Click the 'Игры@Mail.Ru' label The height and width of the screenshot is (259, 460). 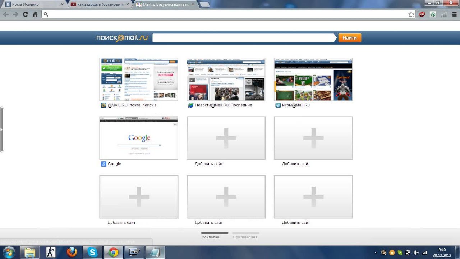pyautogui.click(x=296, y=105)
